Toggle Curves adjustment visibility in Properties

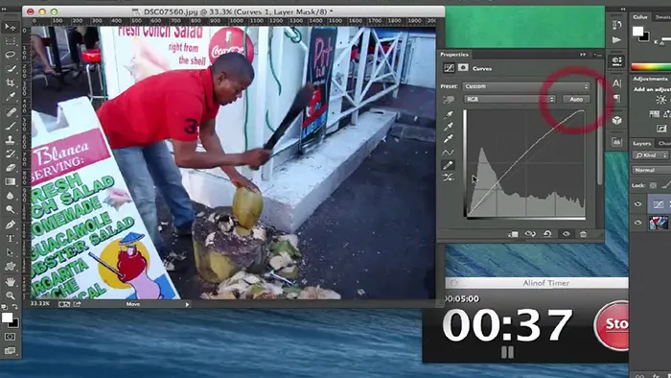(x=567, y=234)
